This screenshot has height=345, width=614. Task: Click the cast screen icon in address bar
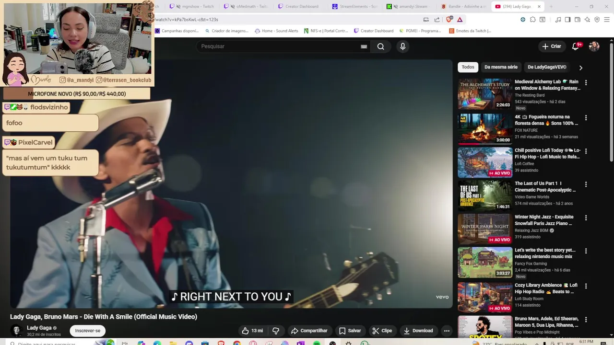(x=426, y=20)
